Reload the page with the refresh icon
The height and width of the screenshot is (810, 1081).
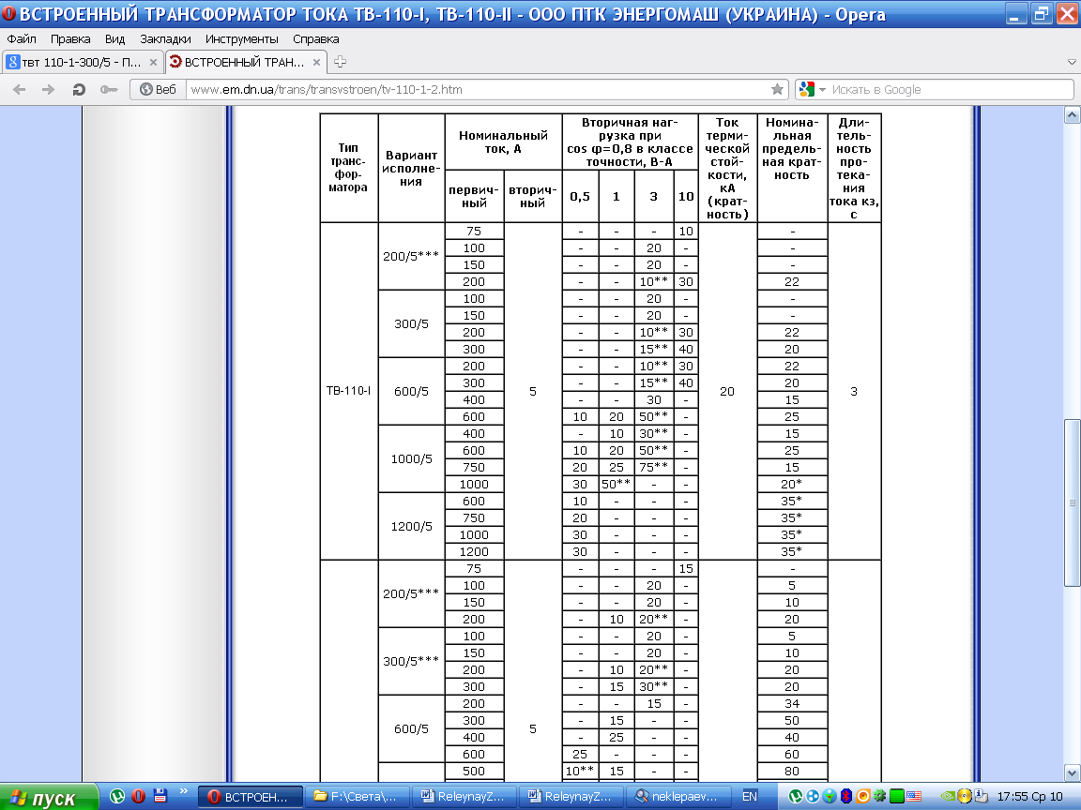[79, 90]
